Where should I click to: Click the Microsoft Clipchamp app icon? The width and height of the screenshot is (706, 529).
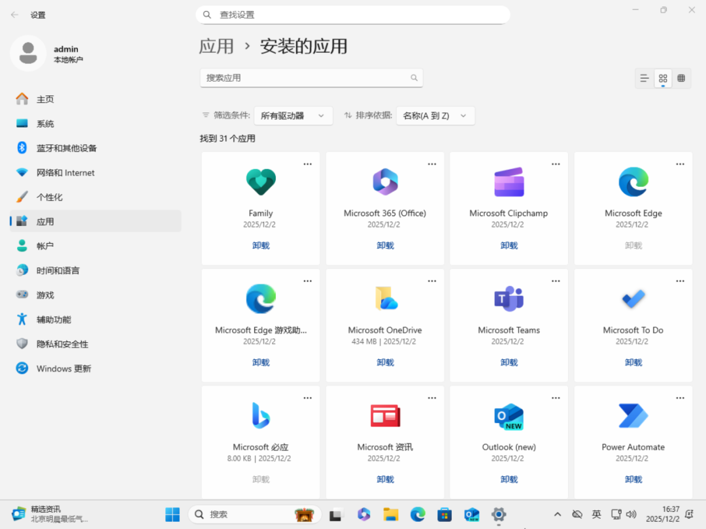(x=509, y=182)
